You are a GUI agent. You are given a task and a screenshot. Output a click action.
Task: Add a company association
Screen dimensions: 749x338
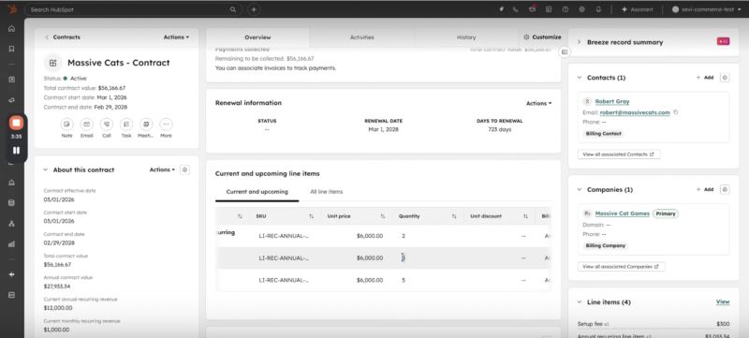[x=705, y=189]
